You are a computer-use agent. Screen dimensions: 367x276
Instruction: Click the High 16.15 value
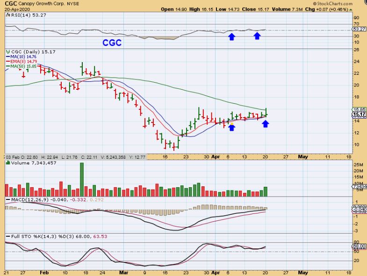(201, 9)
